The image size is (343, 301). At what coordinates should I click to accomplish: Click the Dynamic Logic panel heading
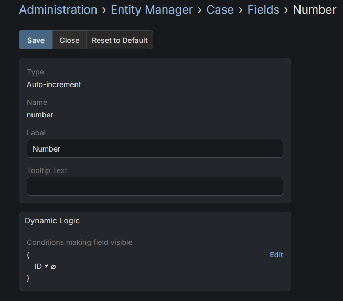[x=52, y=221]
